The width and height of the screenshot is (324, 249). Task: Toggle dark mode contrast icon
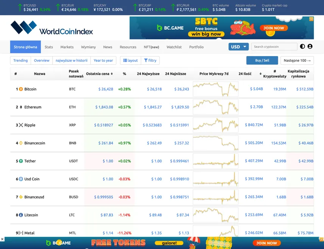click(302, 47)
